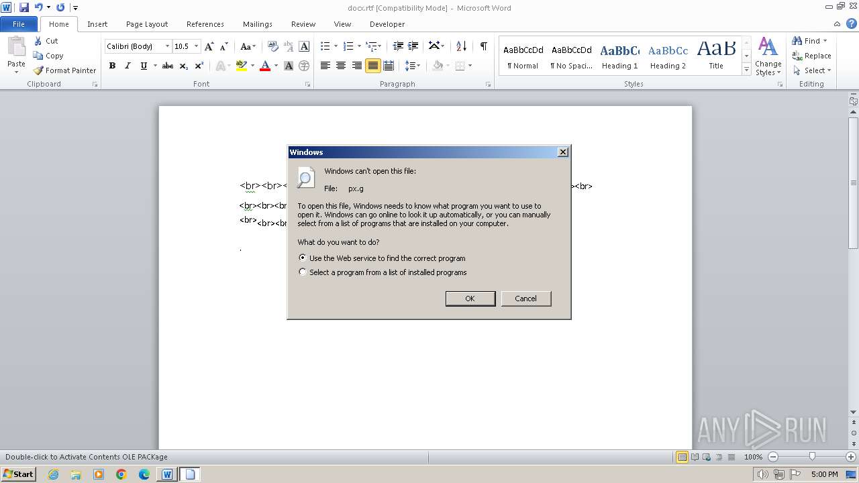Click the Copy command
This screenshot has width=859, height=483.
coord(48,56)
